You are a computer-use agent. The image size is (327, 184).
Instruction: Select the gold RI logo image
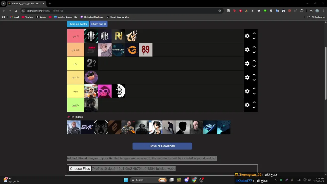click(118, 36)
